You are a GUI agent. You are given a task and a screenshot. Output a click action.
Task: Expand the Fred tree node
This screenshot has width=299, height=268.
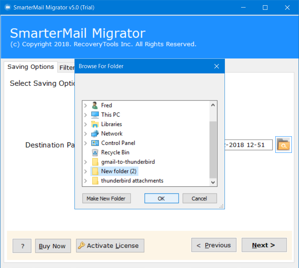coord(86,105)
